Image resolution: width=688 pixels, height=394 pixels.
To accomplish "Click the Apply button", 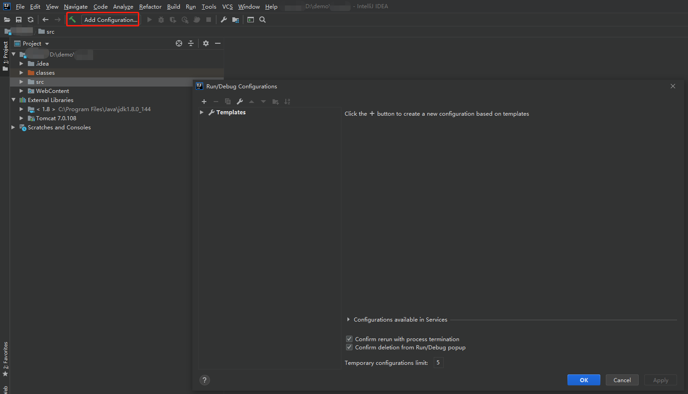I will [x=660, y=380].
